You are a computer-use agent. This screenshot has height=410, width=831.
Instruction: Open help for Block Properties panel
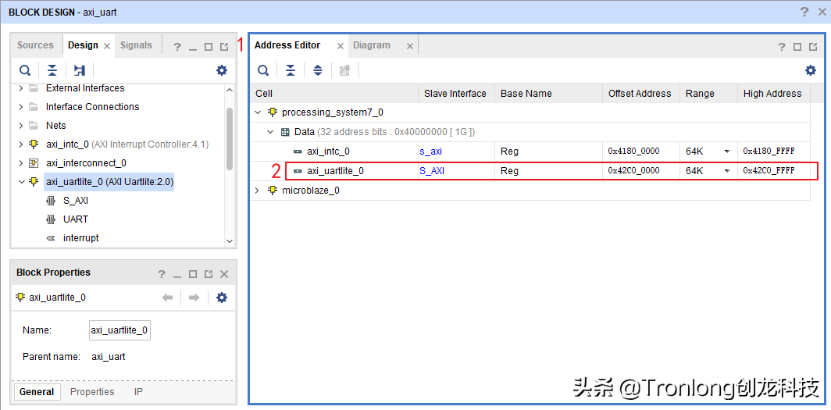[x=162, y=274]
